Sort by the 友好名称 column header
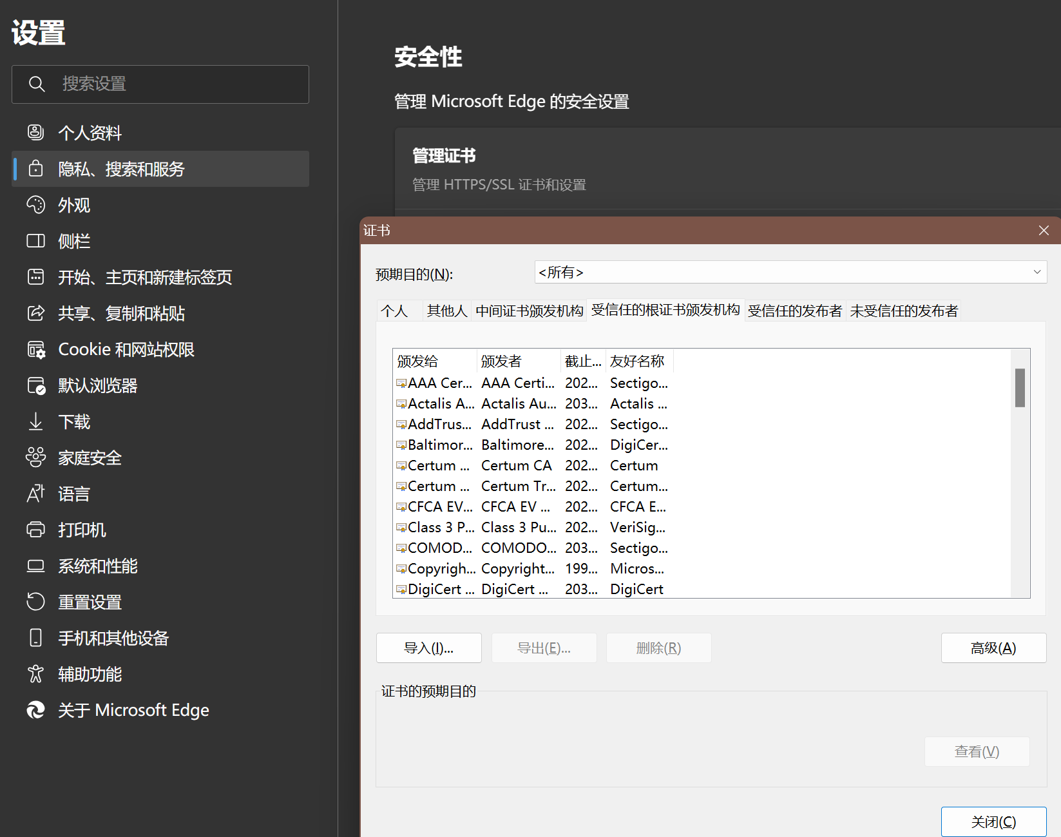 coord(640,361)
